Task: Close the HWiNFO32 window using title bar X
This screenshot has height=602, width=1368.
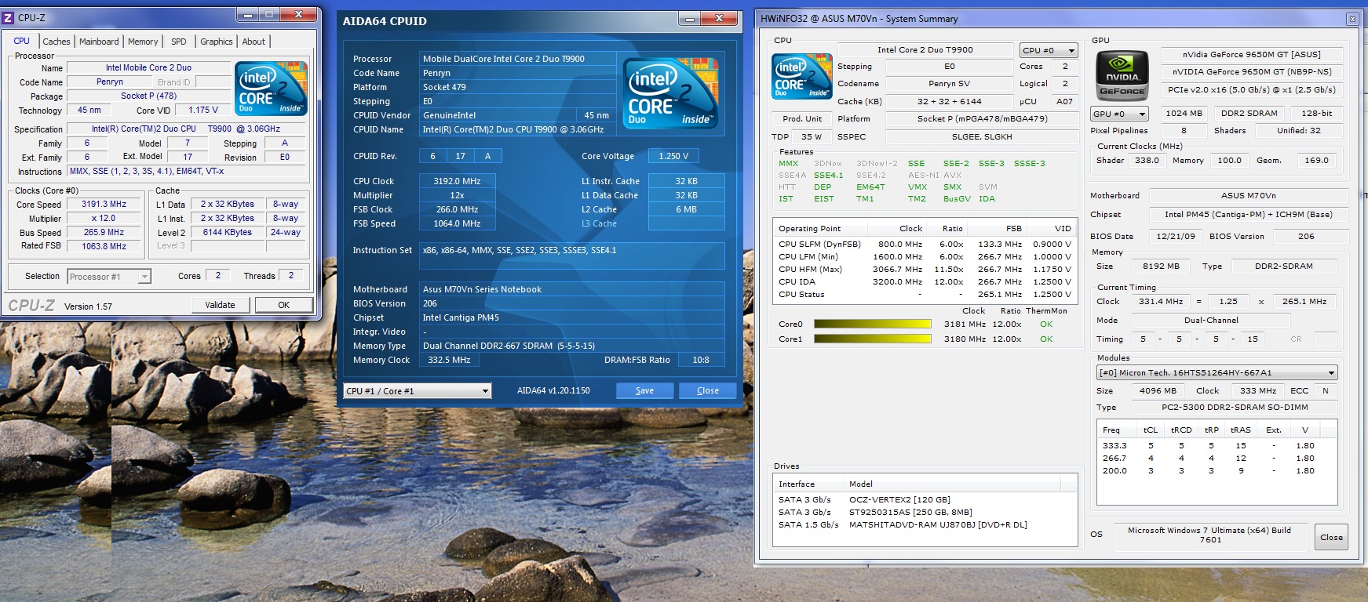Action: pyautogui.click(x=1352, y=19)
